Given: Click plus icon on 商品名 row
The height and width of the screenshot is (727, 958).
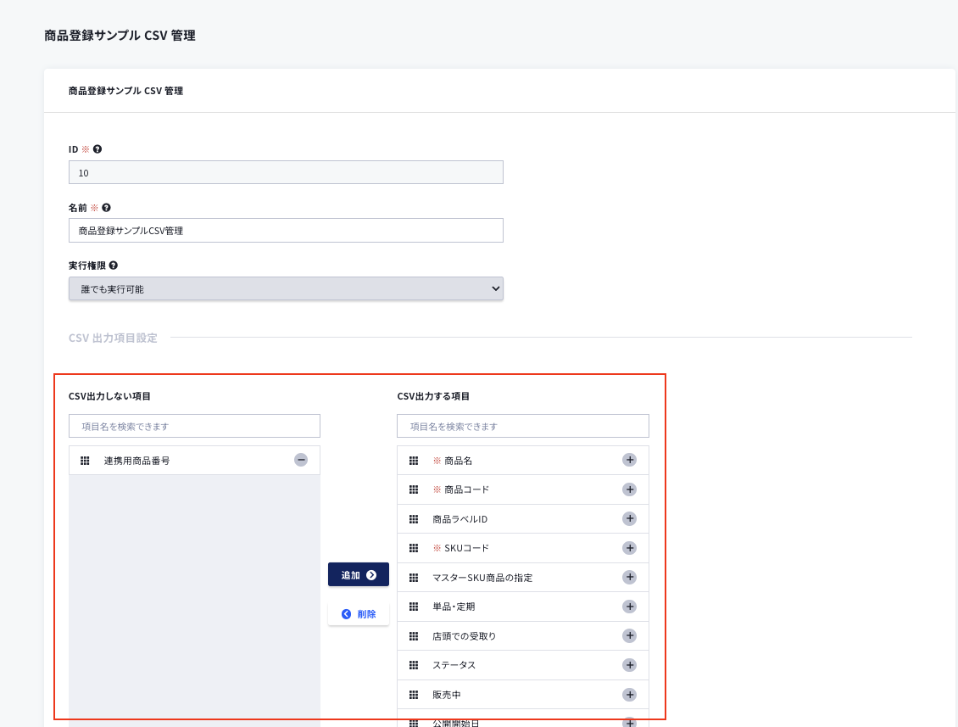Looking at the screenshot, I should 629,460.
